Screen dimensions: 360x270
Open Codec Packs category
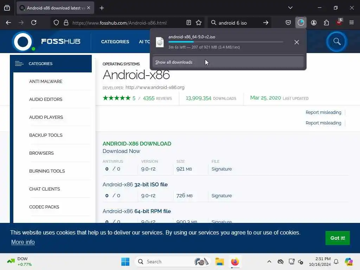[44, 207]
